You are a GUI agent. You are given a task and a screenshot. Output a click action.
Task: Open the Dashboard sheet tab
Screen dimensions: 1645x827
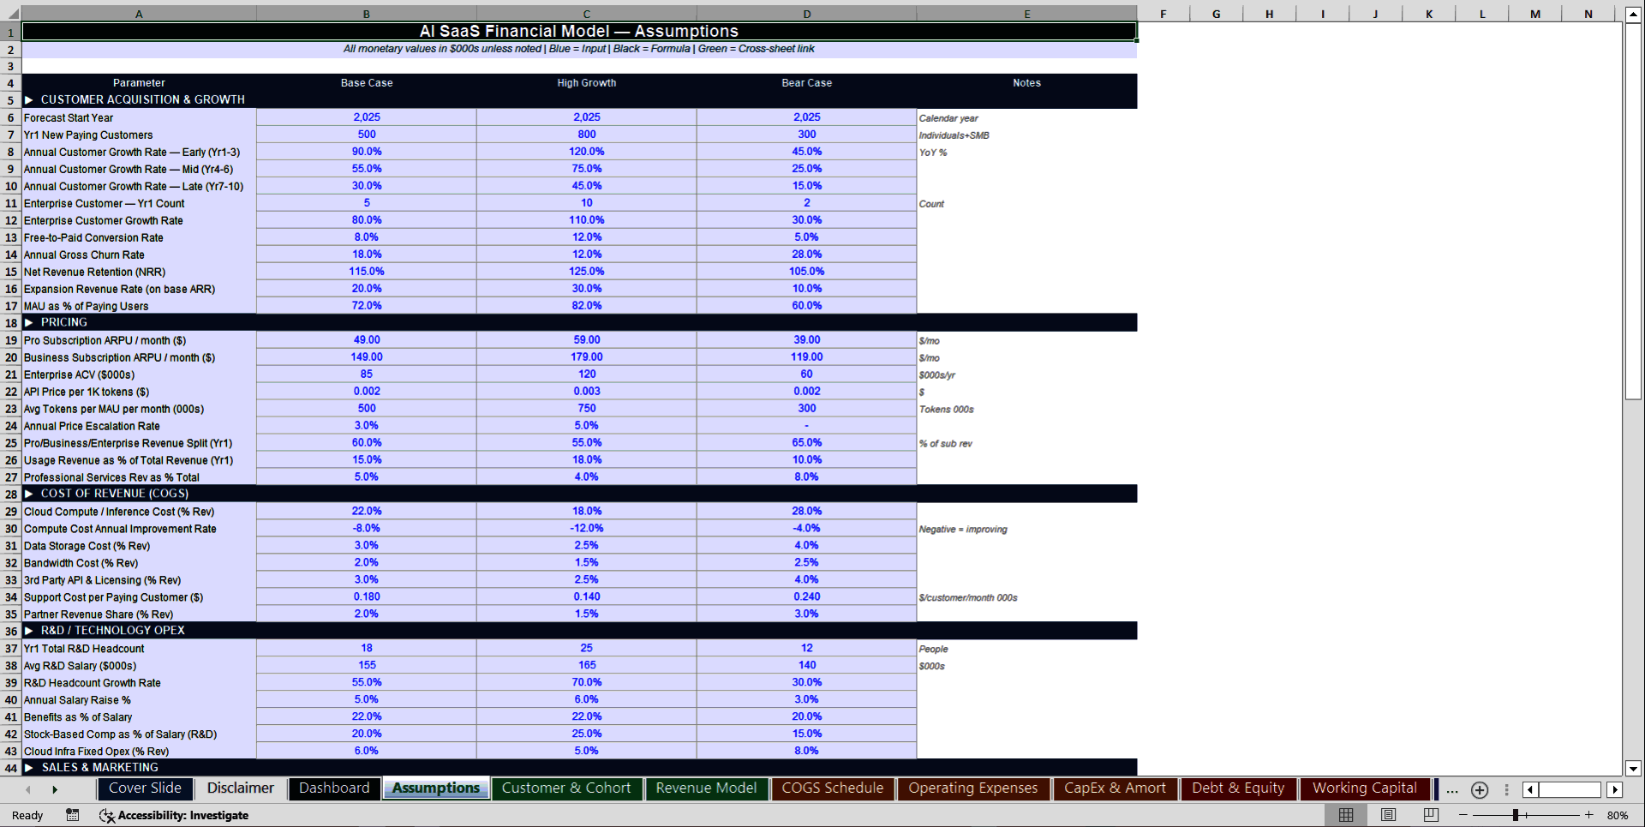click(x=334, y=788)
